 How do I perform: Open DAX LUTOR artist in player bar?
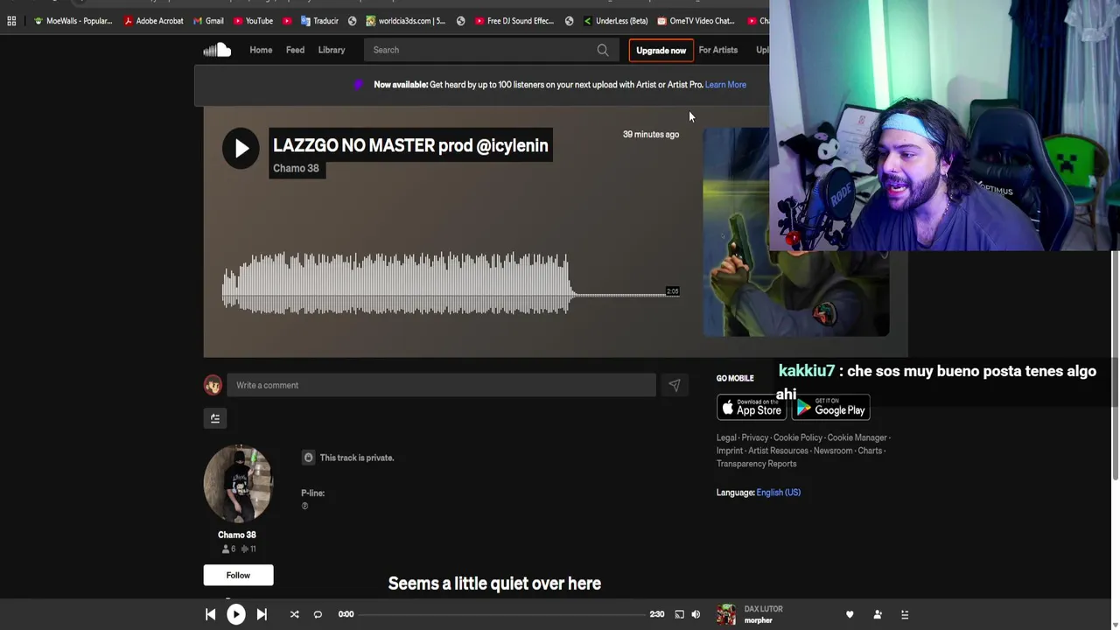764,609
